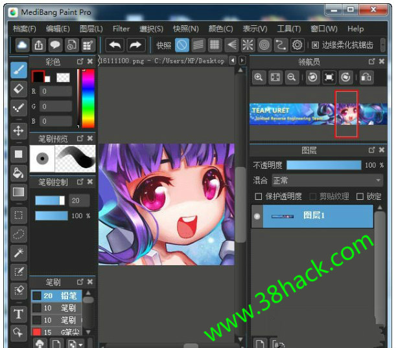Fit canvas to window in navigator
The width and height of the screenshot is (396, 348).
coord(275,77)
